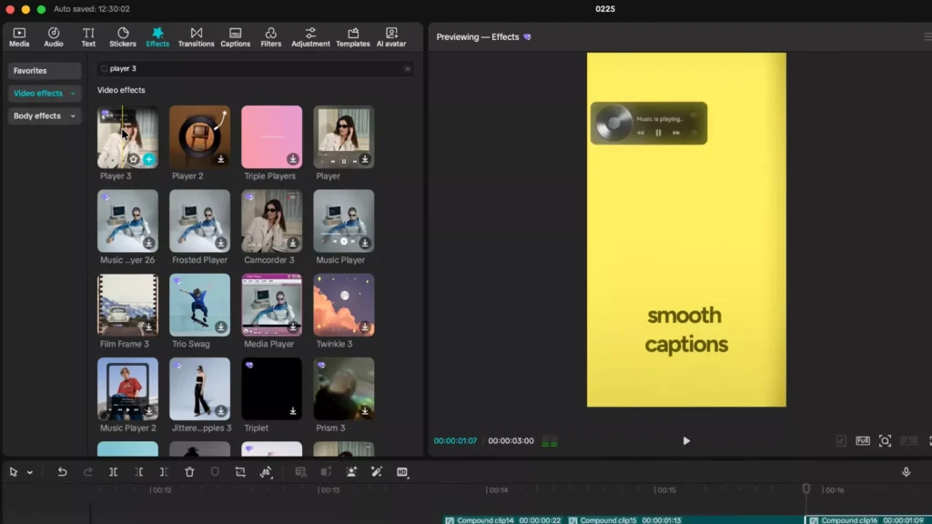The width and height of the screenshot is (932, 524).
Task: Select the Split tool in the timeline toolbar
Action: pyautogui.click(x=113, y=472)
